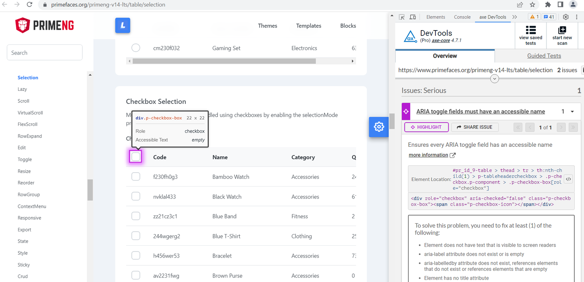Switch to the Console tab

pyautogui.click(x=462, y=17)
